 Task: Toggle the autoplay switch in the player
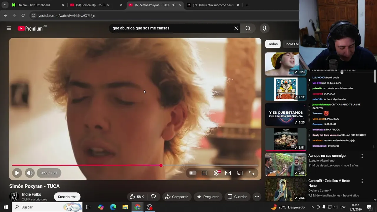click(x=192, y=173)
